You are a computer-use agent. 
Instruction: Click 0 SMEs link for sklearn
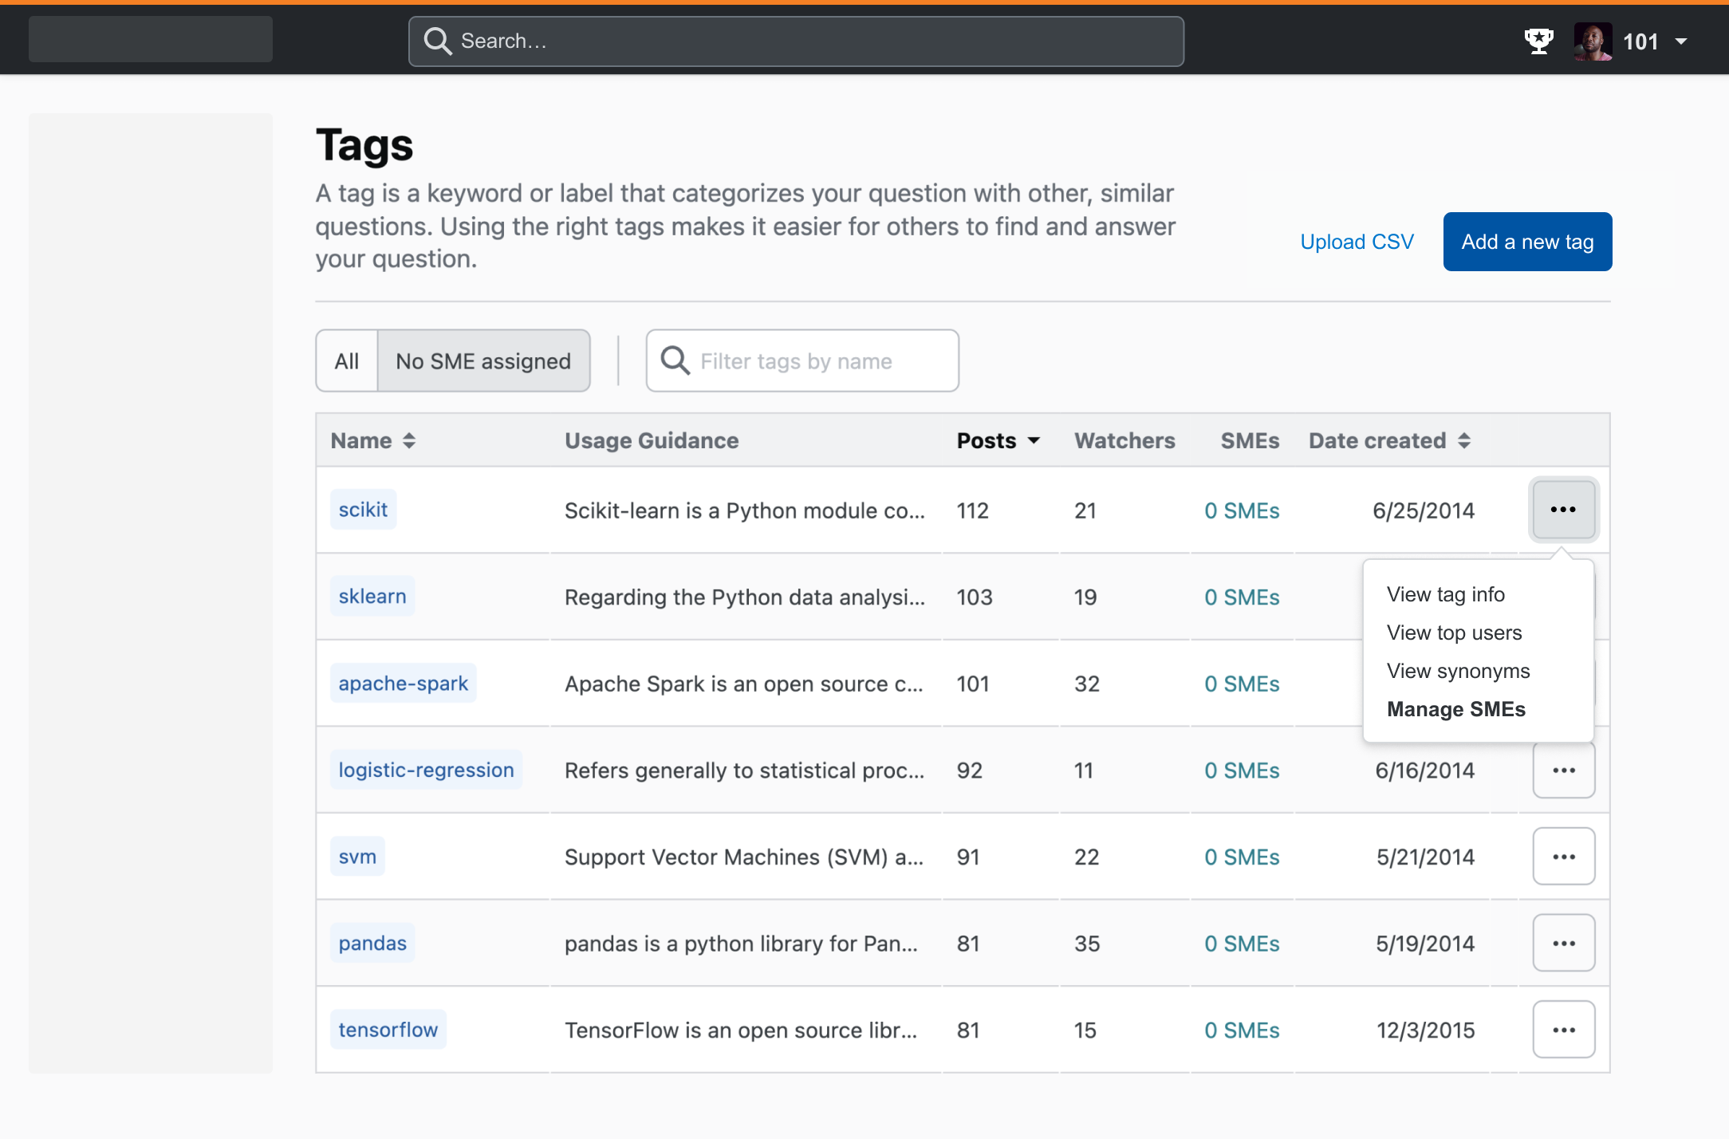tap(1242, 597)
